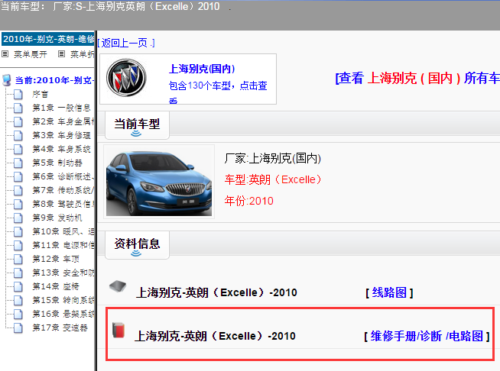Click the page icon for 第15章 转向系统
Image resolution: width=500 pixels, height=371 pixels.
click(x=18, y=300)
